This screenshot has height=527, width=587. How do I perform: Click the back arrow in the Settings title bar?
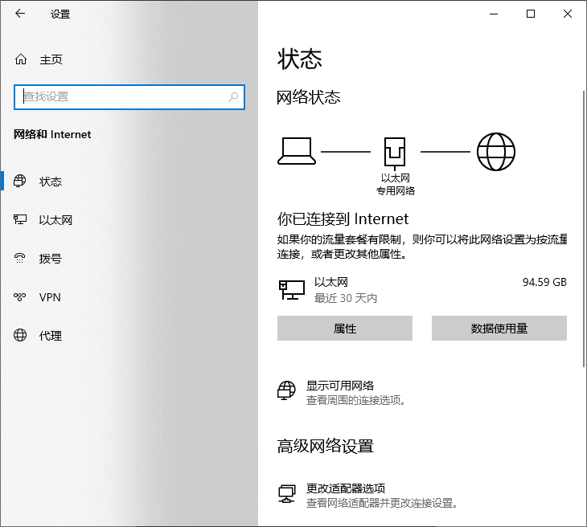point(20,14)
